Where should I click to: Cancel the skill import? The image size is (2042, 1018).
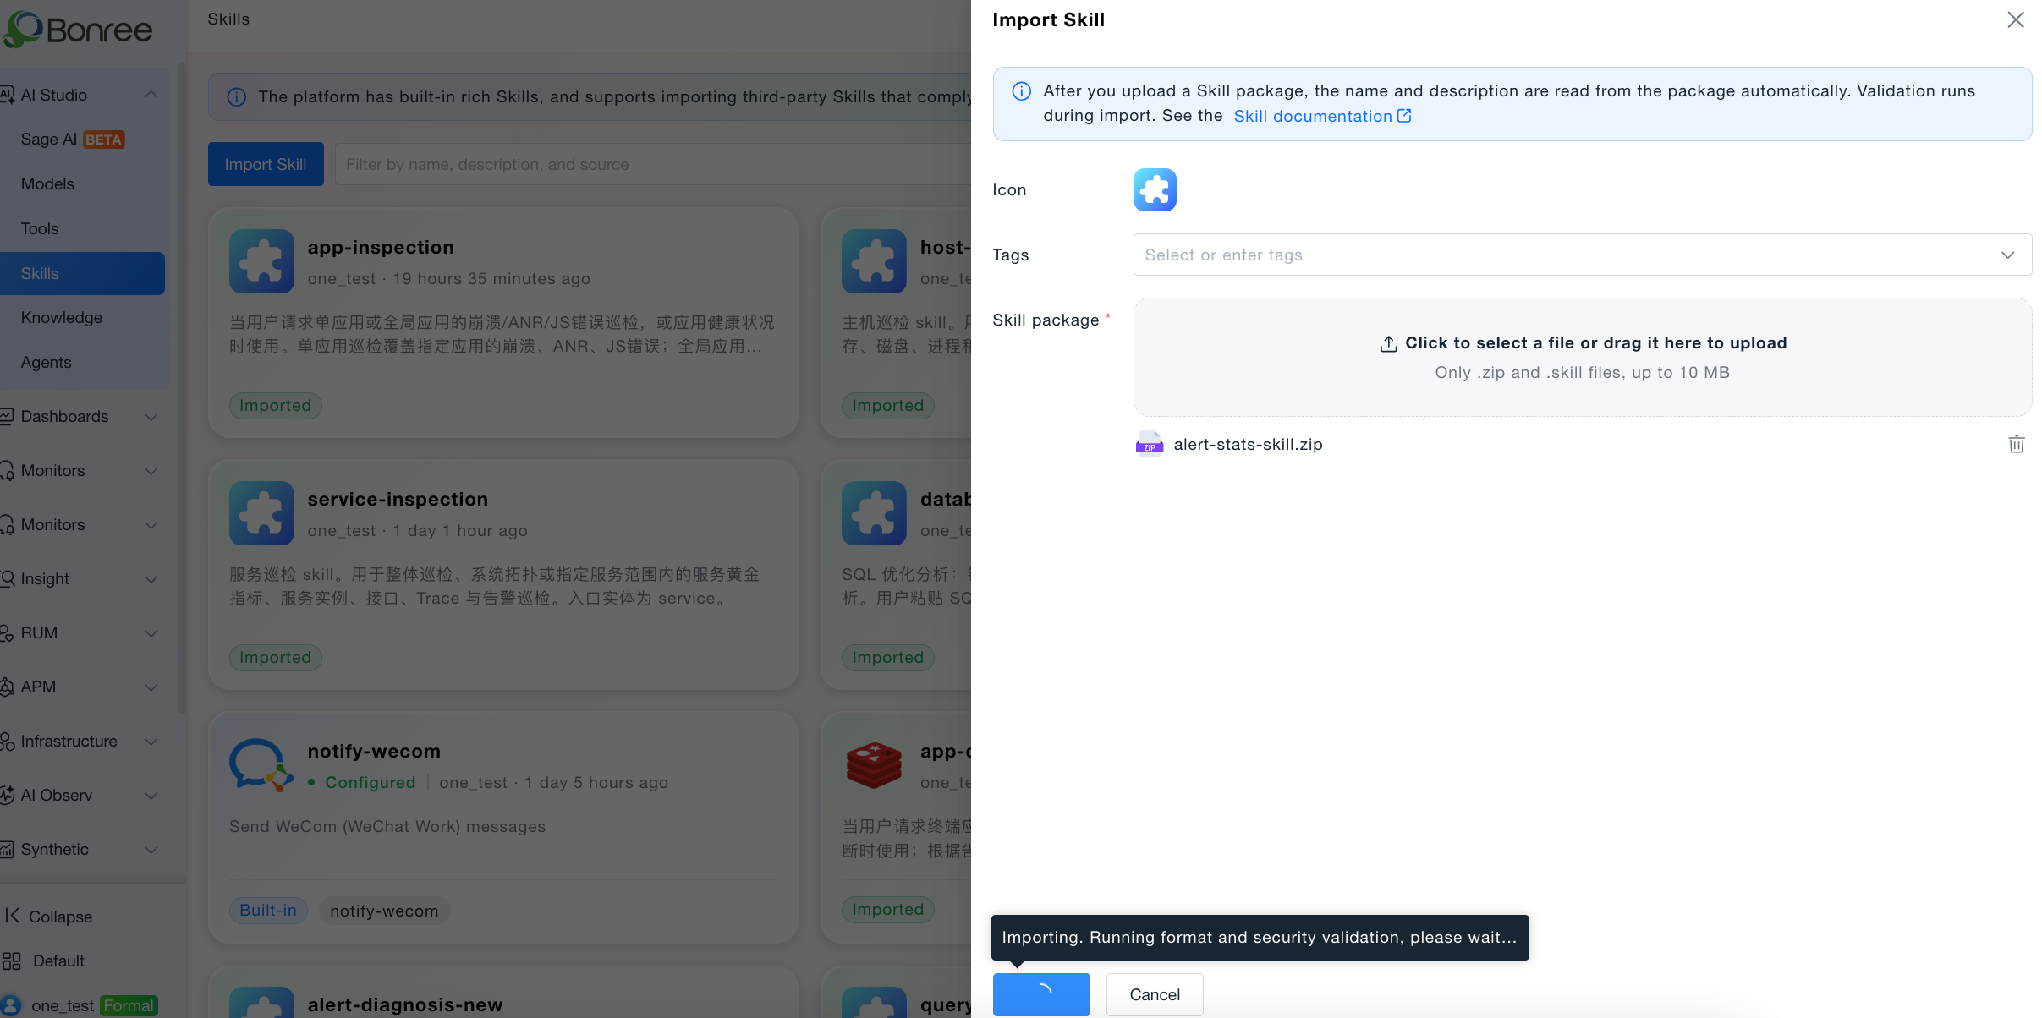point(1155,995)
